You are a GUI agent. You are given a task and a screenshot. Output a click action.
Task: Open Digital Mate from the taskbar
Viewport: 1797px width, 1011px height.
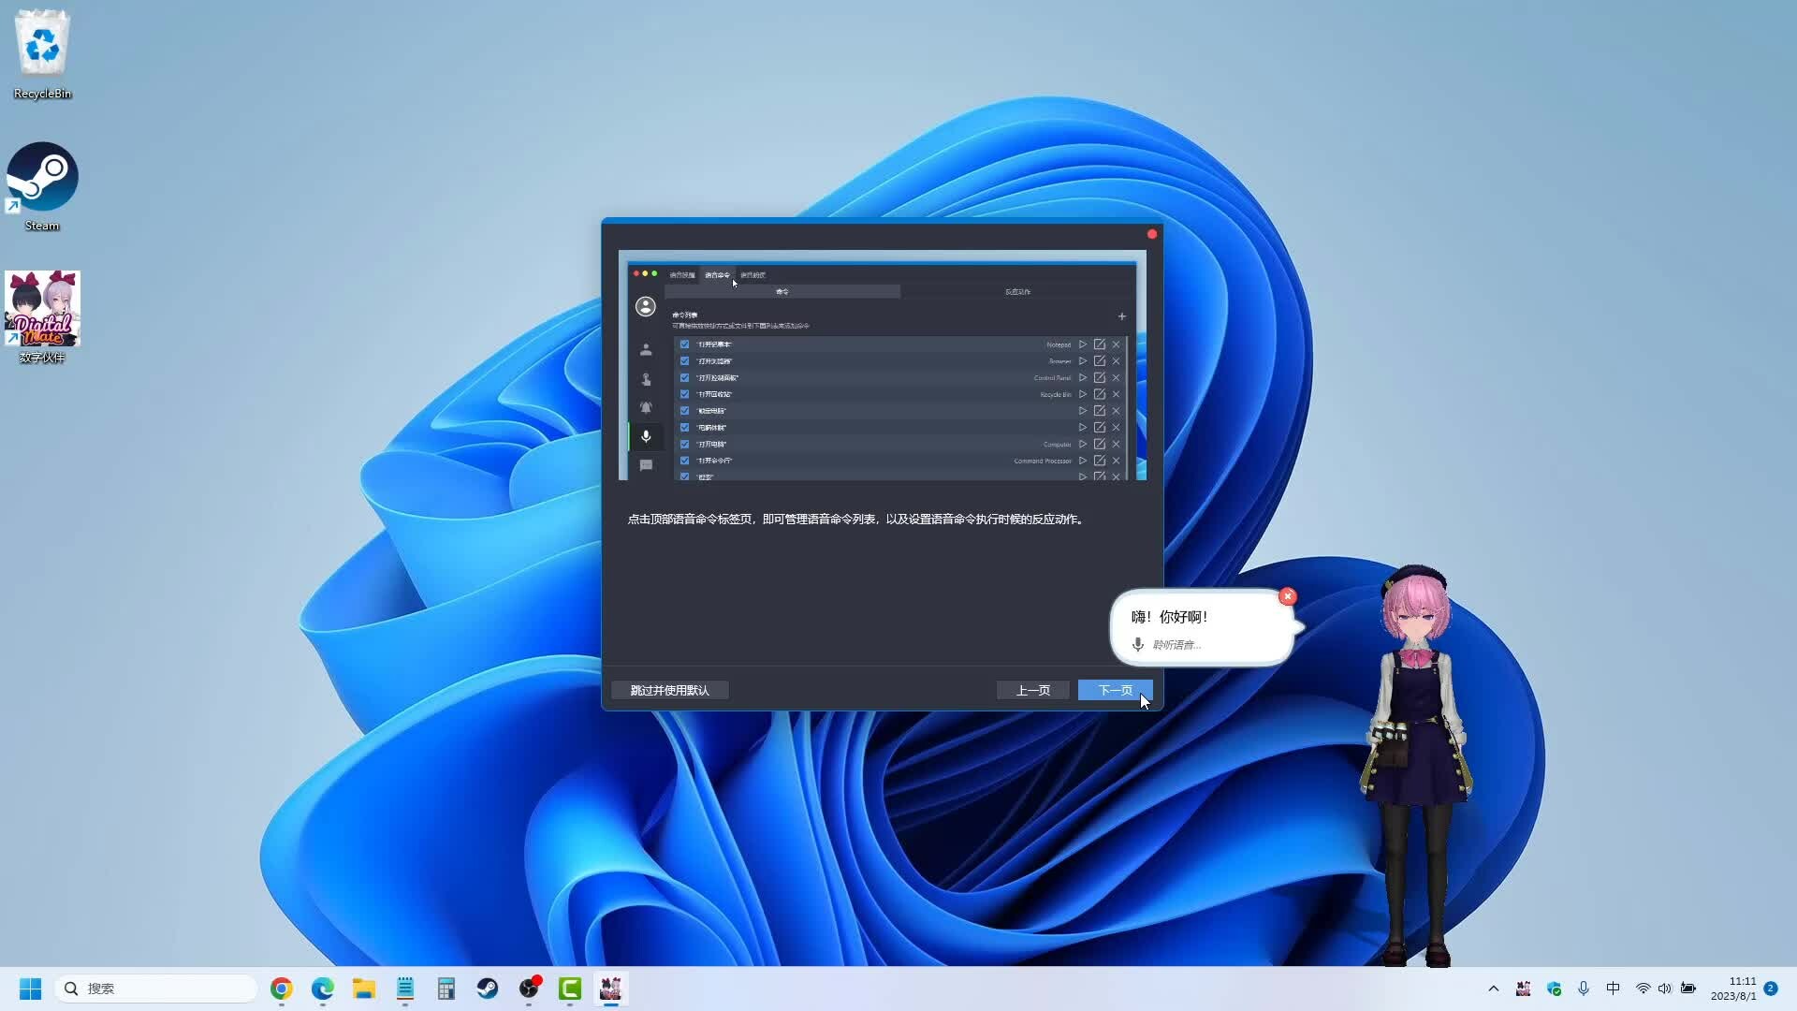610,989
